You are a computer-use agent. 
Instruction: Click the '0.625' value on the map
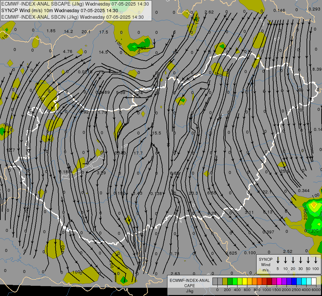231,253
